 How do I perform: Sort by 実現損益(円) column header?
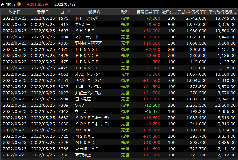coord(148,12)
